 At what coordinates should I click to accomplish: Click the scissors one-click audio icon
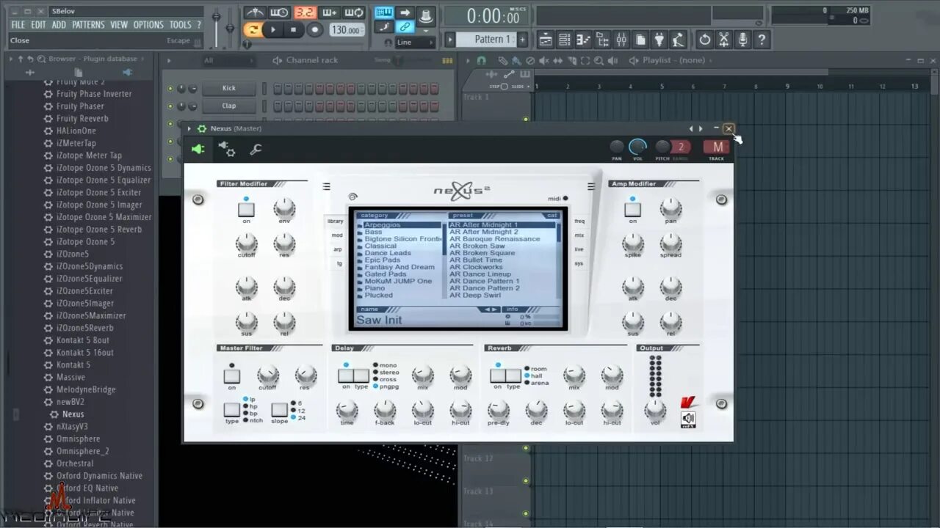[x=724, y=40]
